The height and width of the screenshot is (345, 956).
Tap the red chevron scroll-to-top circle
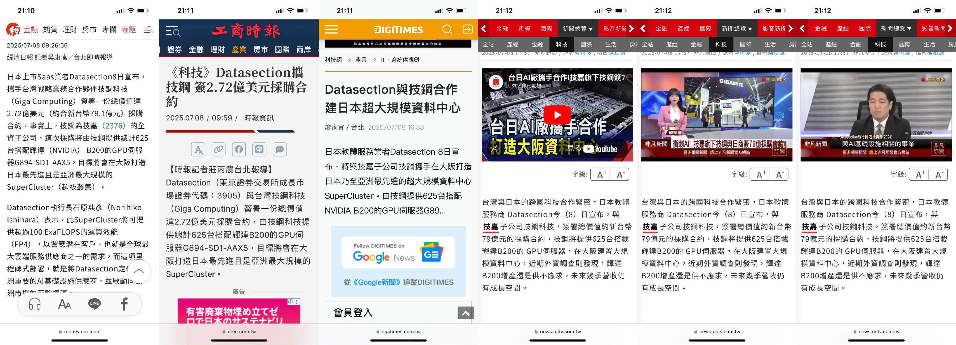point(139,271)
